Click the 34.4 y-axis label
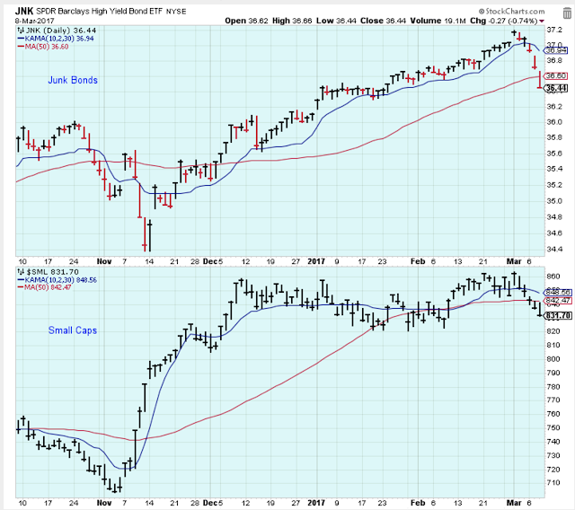Image resolution: width=575 pixels, height=510 pixels. 554,250
